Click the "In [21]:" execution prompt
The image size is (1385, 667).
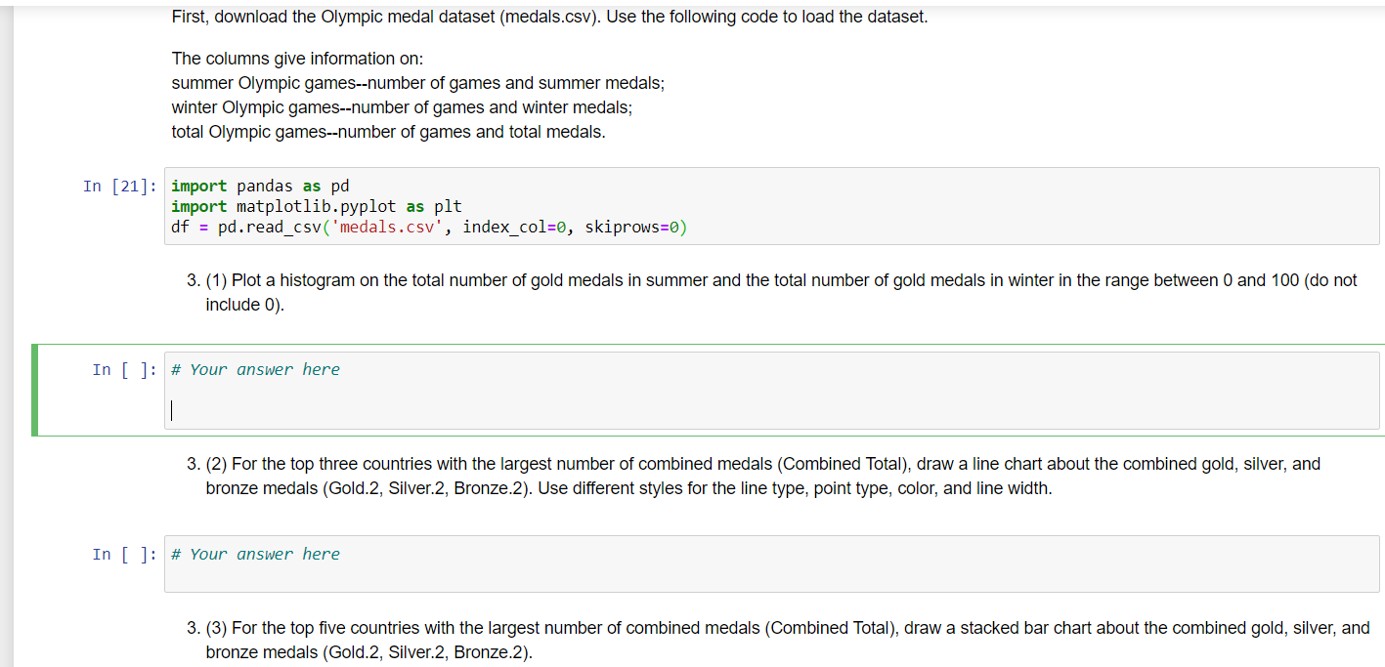[119, 186]
